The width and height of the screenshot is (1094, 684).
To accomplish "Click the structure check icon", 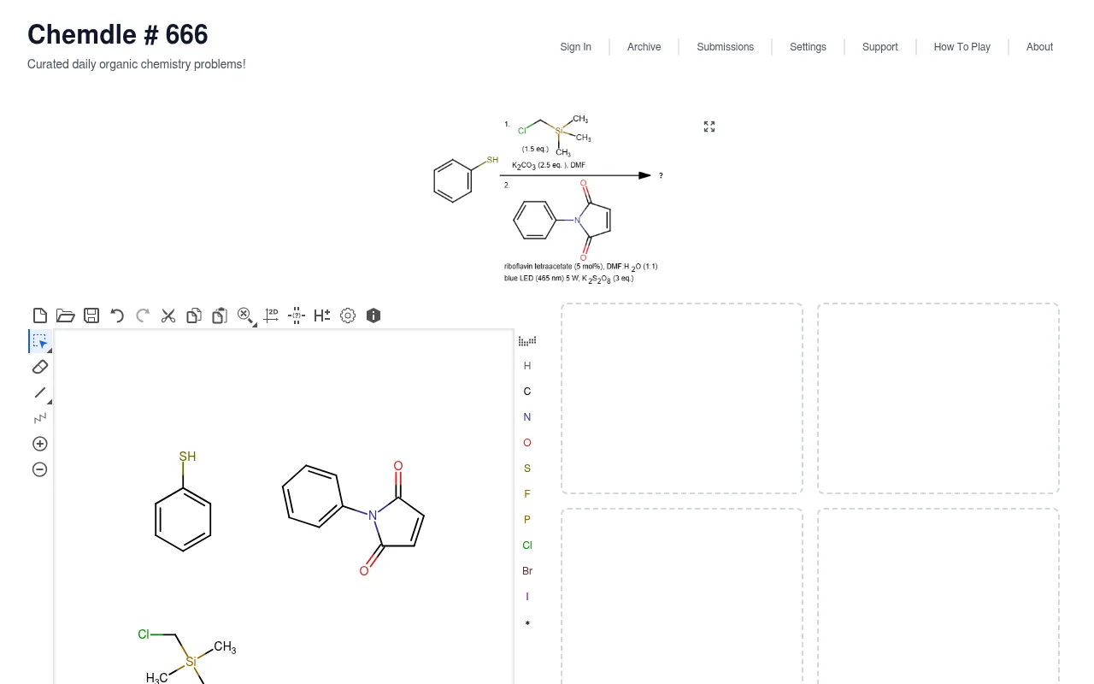I will point(297,315).
